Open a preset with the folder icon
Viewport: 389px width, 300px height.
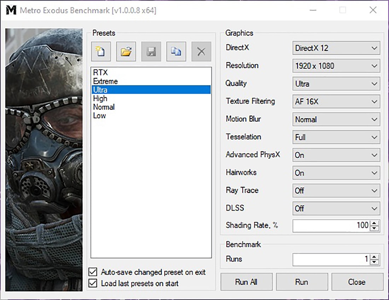pos(126,52)
